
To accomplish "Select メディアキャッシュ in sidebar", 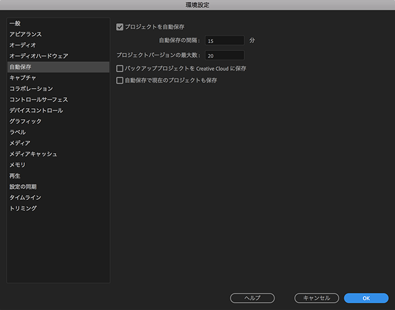I will pos(33,154).
